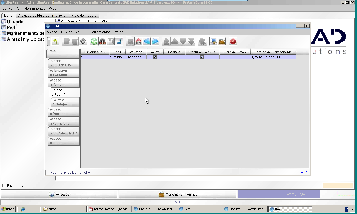This screenshot has height=214, width=357.
Task: Click the red exit icon in toolbar
Action: [x=233, y=41]
